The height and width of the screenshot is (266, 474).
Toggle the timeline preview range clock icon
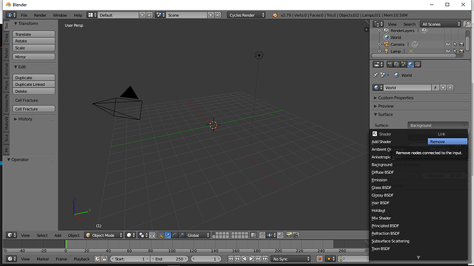pyautogui.click(x=98, y=258)
